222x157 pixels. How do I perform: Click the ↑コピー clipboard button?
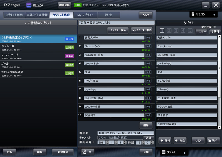(201, 31)
